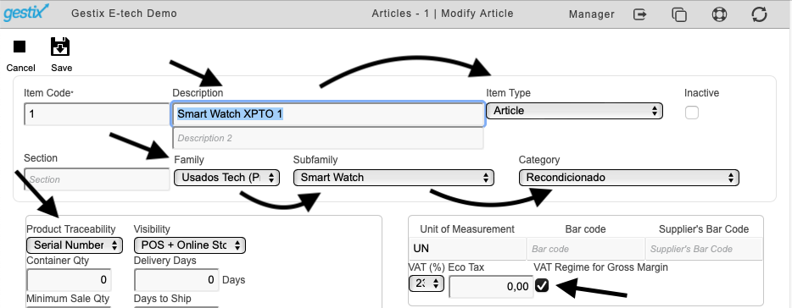
Task: Open the Product Traceability dropdown
Action: pyautogui.click(x=75, y=245)
